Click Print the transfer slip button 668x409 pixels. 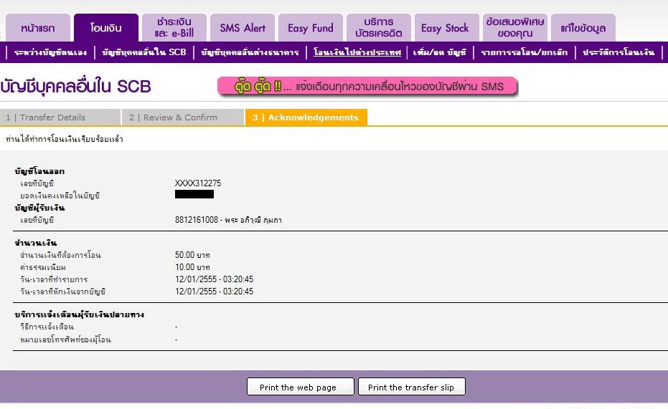click(x=410, y=388)
